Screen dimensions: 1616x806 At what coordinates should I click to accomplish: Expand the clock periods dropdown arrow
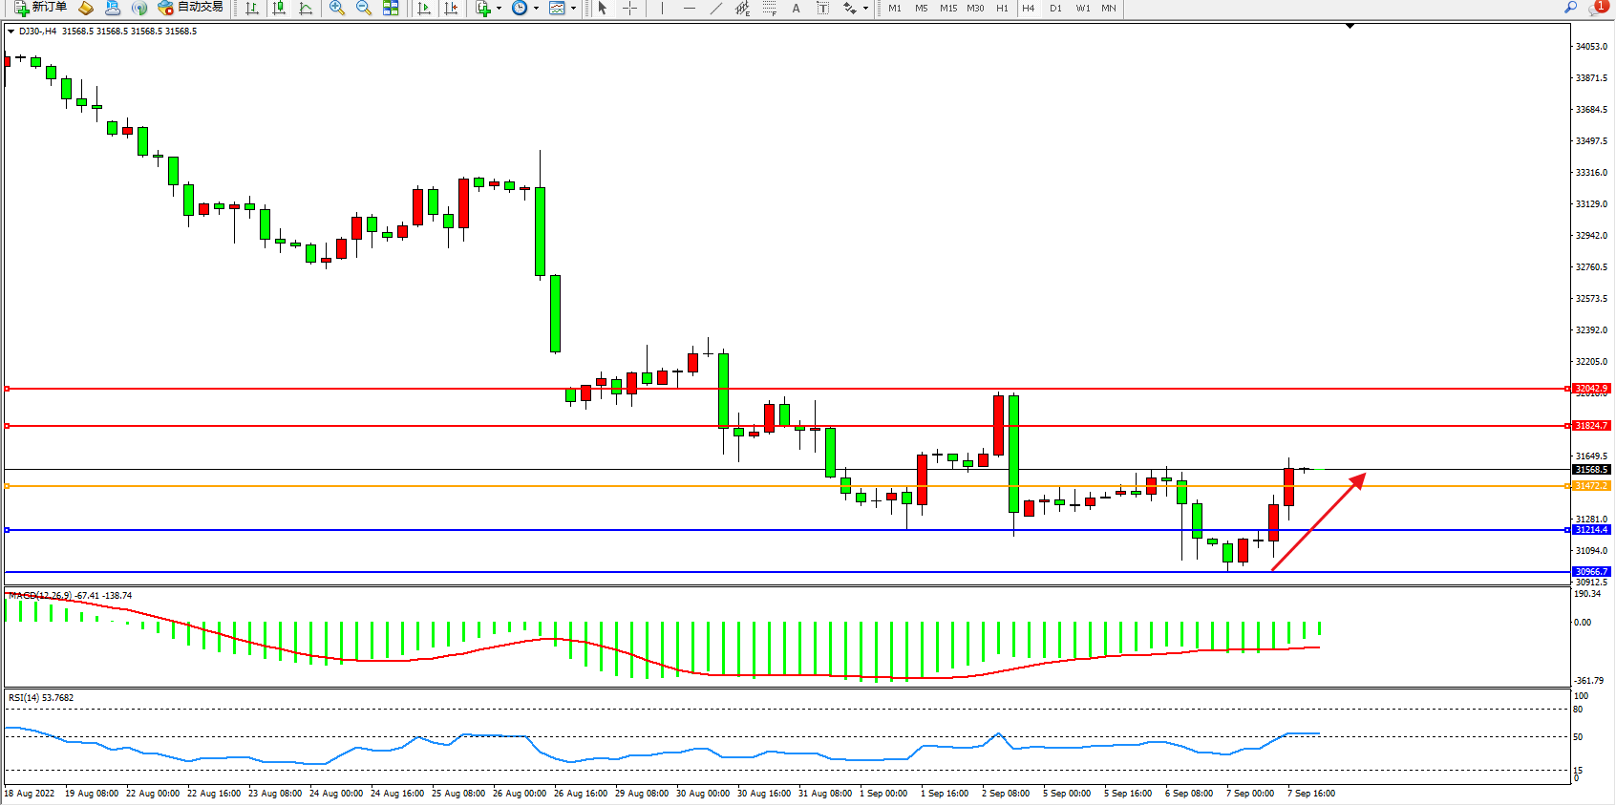click(x=536, y=9)
